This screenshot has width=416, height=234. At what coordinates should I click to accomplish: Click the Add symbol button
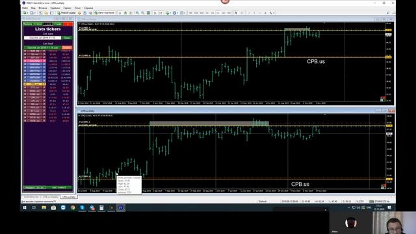click(x=59, y=188)
